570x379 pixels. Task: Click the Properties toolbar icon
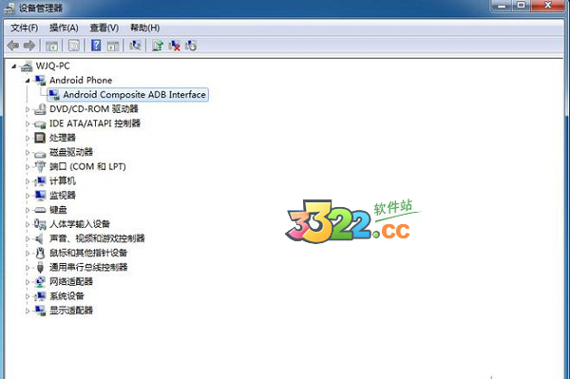coord(74,46)
